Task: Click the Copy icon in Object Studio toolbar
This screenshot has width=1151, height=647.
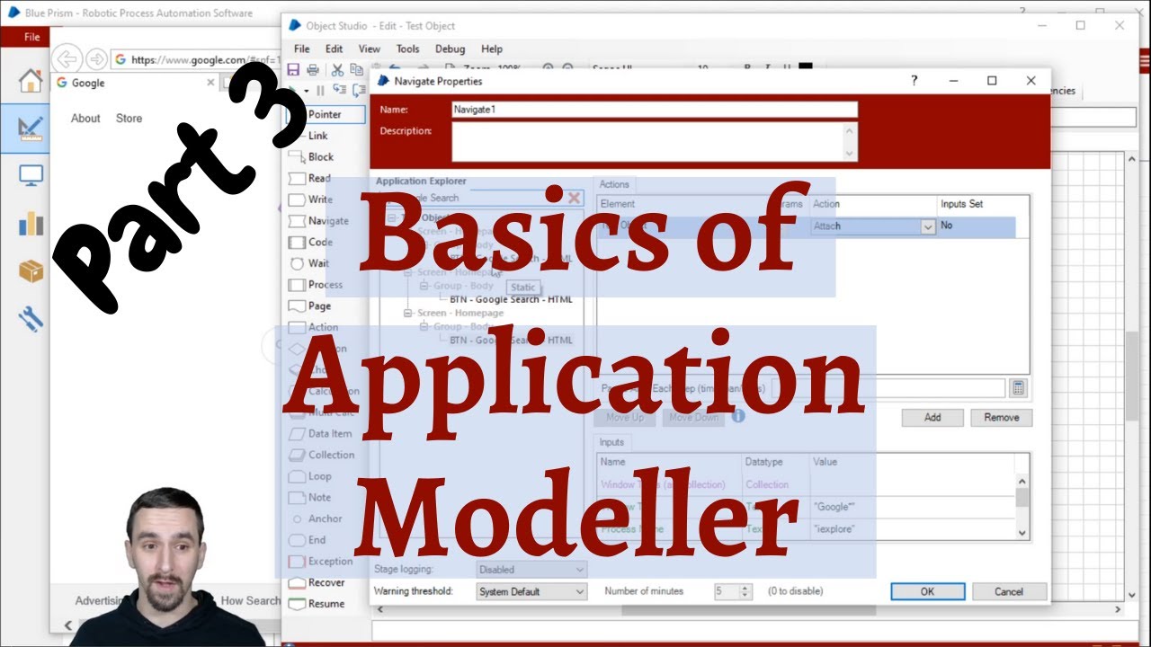Action: [x=357, y=69]
